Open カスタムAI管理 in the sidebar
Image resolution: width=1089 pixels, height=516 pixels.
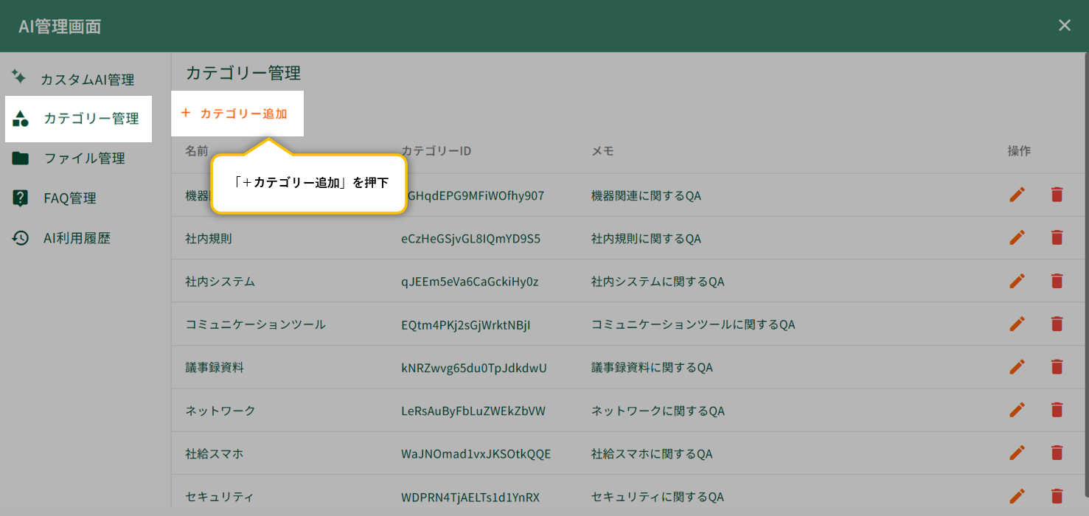tap(86, 80)
